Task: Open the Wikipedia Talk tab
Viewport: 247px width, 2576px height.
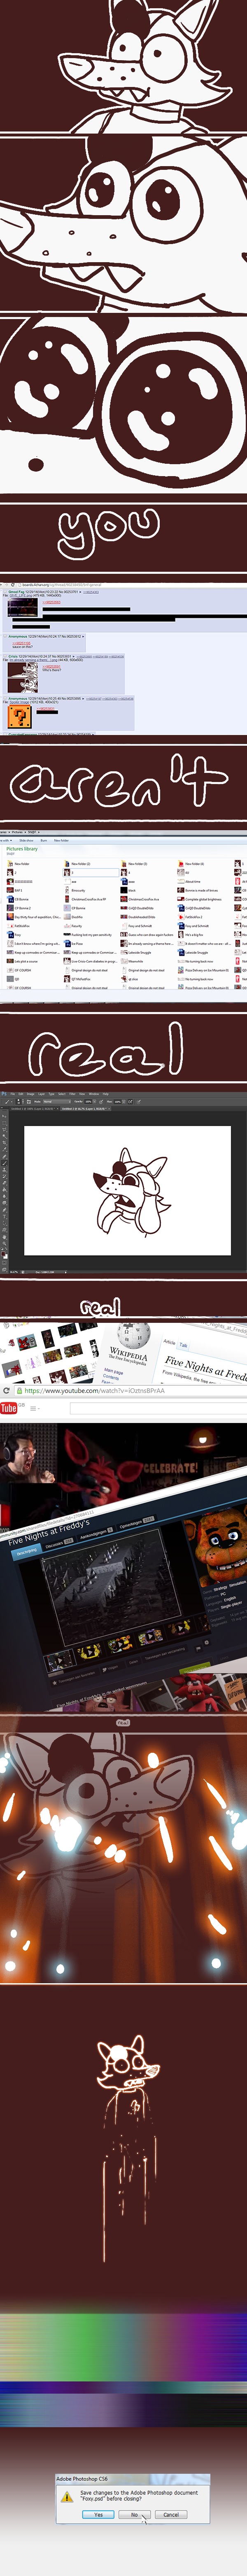Action: click(x=183, y=1345)
